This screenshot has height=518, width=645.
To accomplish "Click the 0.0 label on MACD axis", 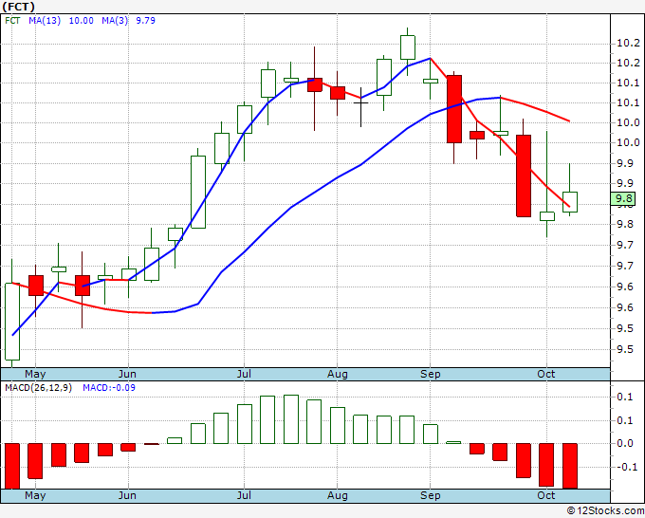I will pos(625,443).
